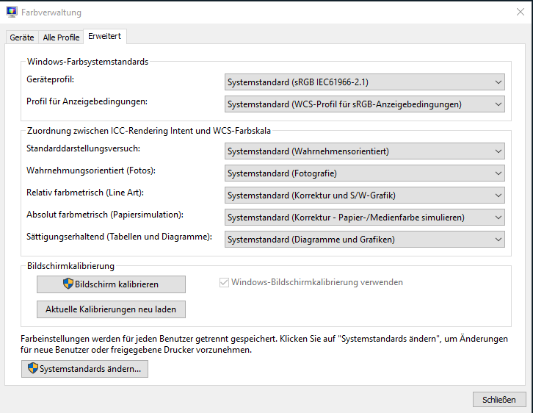The width and height of the screenshot is (533, 413).
Task: Click the Systemstandards ändern... button
Action: tap(84, 369)
